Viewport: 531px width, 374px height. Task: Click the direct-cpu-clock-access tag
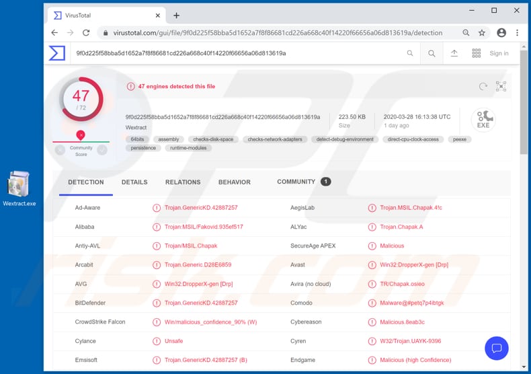[413, 139]
